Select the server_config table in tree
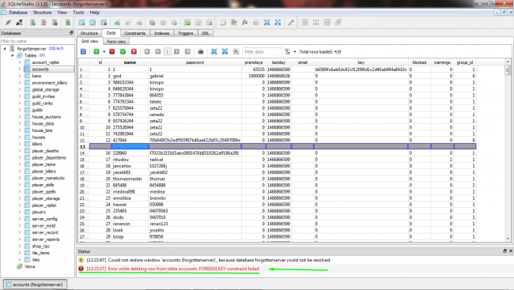 (x=44, y=219)
